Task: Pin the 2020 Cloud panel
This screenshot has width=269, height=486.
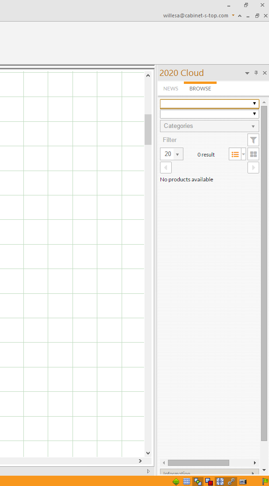Action: (256, 73)
